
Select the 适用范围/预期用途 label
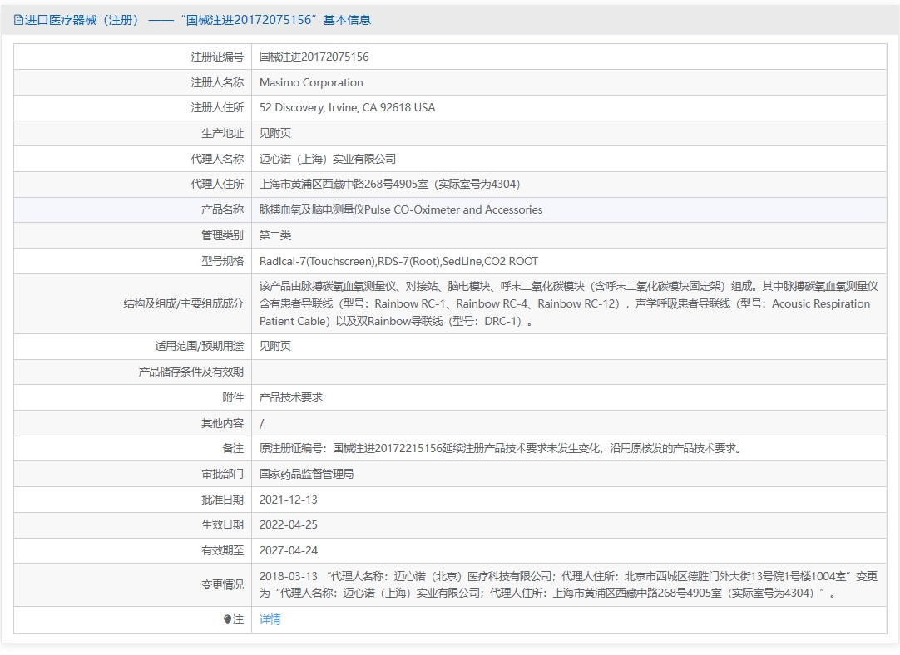tap(199, 346)
